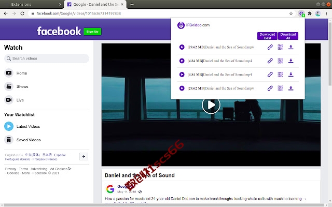Download second 4.84 MB video file
The height and width of the screenshot is (207, 332).
click(x=290, y=75)
